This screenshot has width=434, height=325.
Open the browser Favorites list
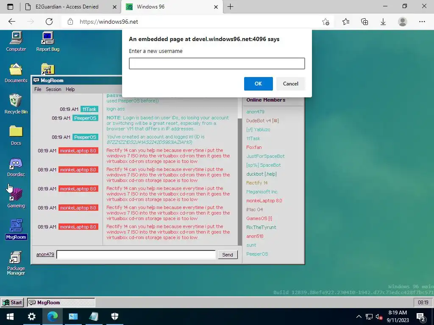point(346,22)
